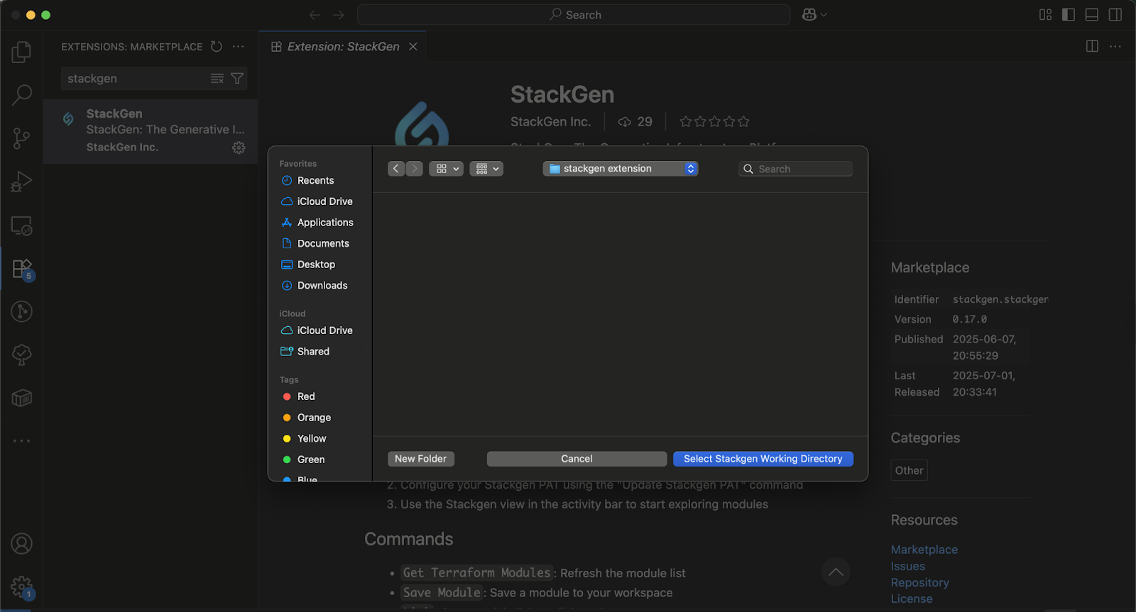Open the Issues resource link
Image resolution: width=1136 pixels, height=612 pixels.
point(908,566)
